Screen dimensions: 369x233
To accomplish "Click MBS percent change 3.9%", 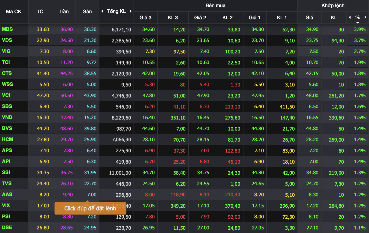I will tap(360, 29).
